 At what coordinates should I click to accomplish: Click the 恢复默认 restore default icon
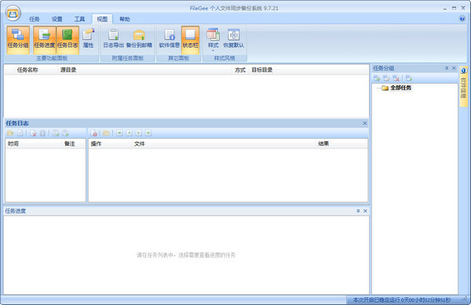pos(233,39)
